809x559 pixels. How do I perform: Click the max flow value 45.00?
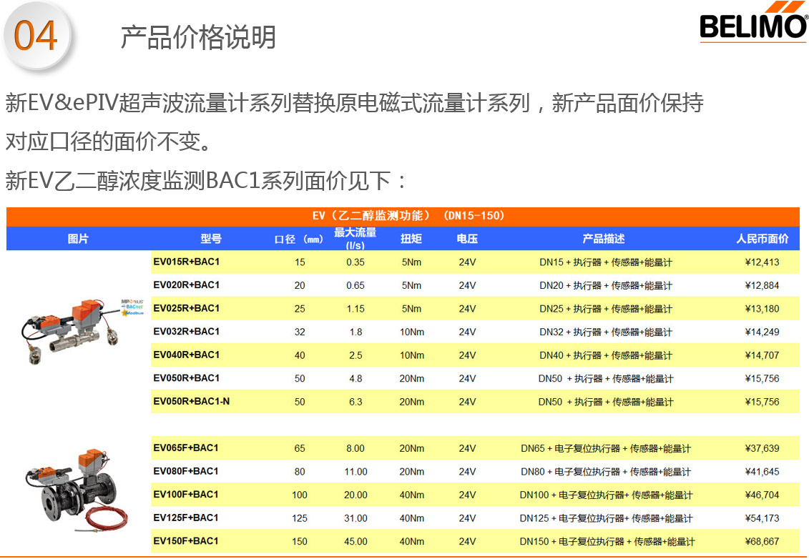pyautogui.click(x=356, y=541)
